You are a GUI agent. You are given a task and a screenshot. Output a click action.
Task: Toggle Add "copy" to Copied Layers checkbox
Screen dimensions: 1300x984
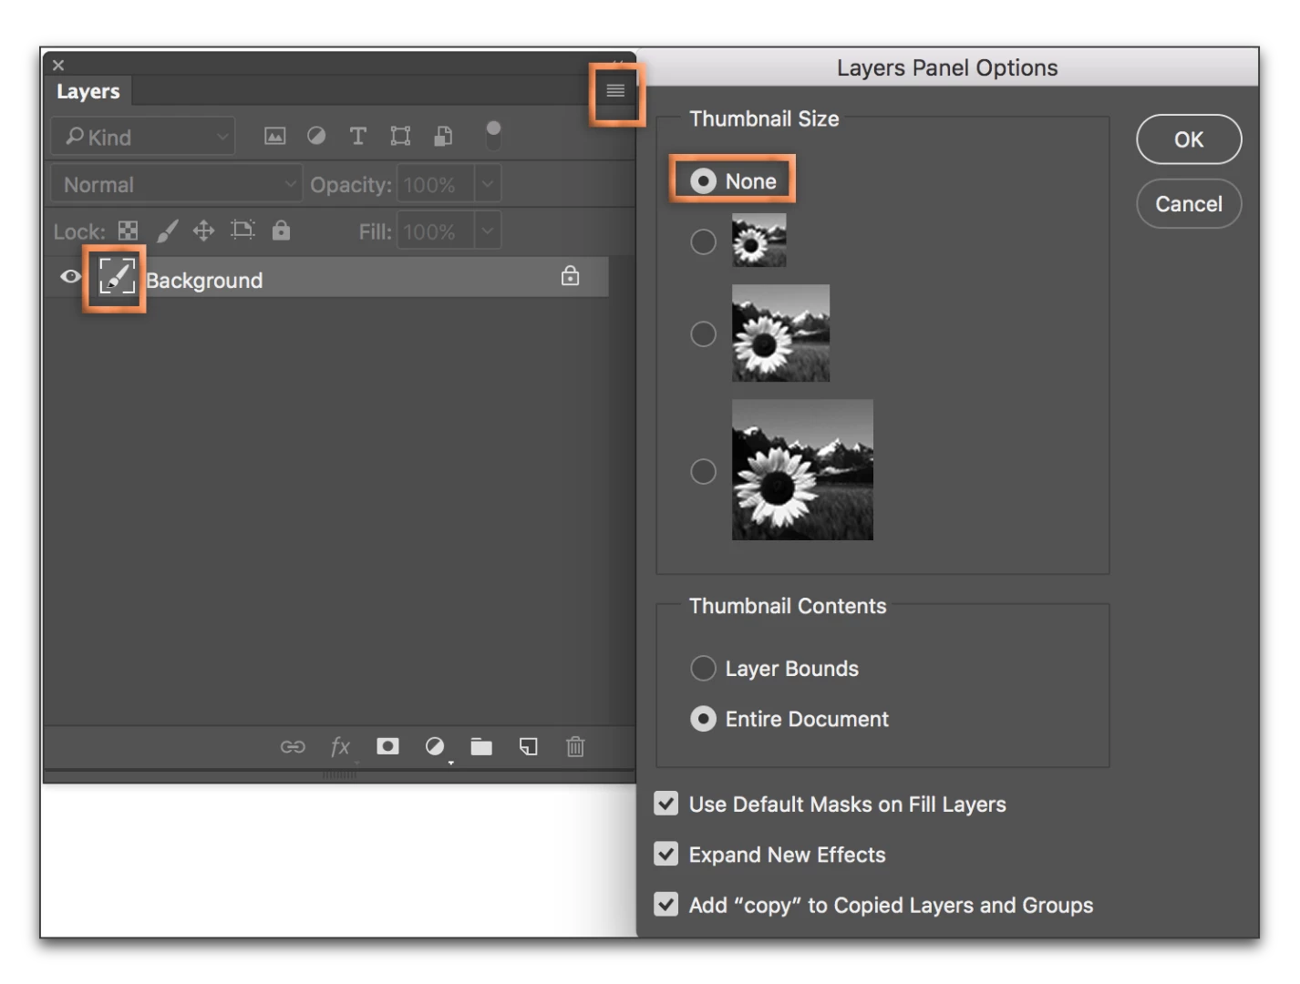666,904
